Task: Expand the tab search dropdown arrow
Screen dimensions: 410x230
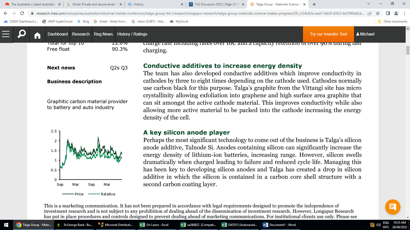Action: click(369, 4)
